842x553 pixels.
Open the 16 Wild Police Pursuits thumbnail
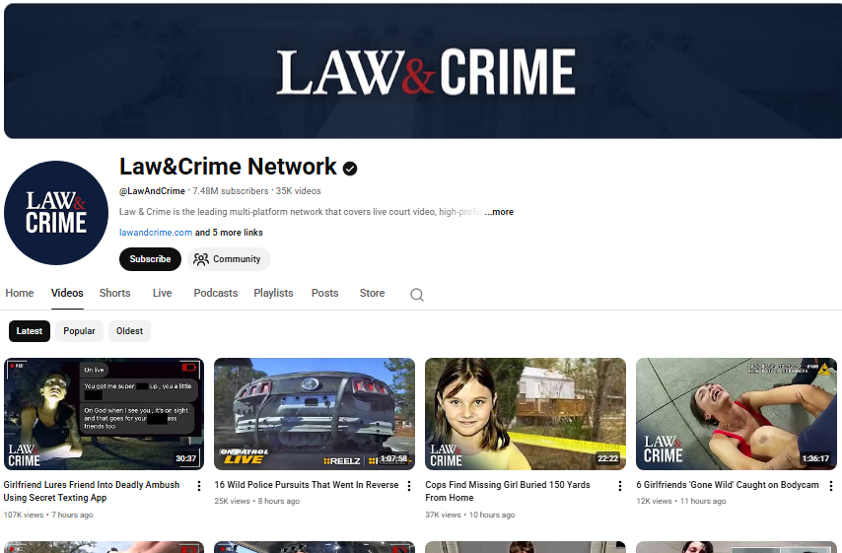(315, 414)
